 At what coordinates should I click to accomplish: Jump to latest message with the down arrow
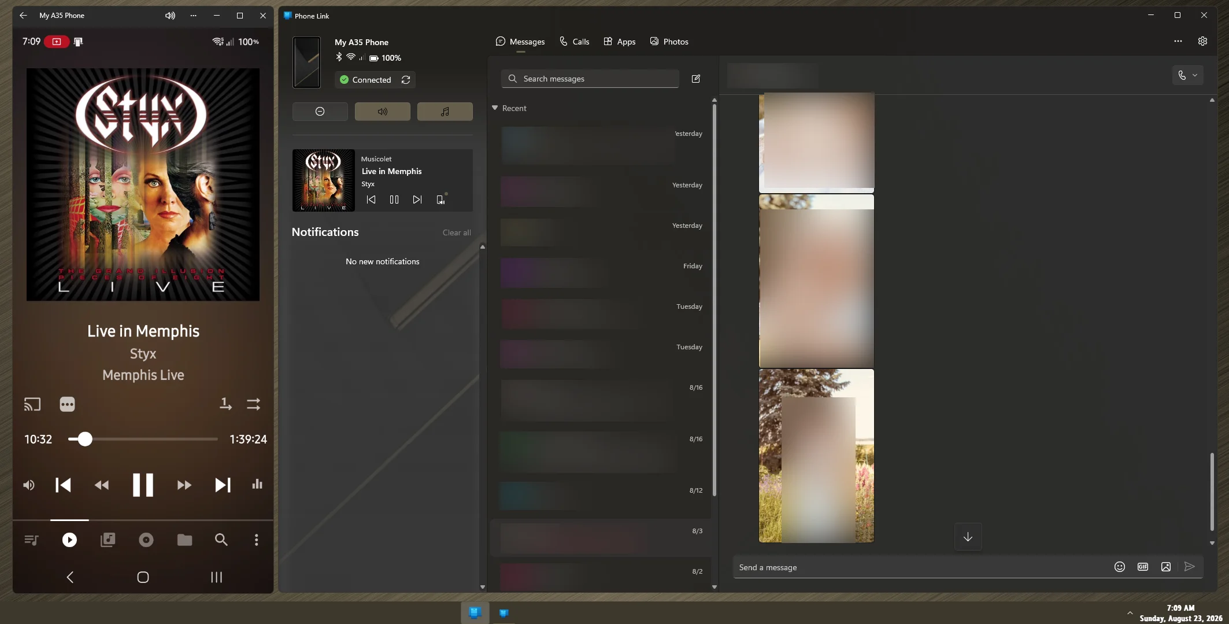[x=968, y=537]
